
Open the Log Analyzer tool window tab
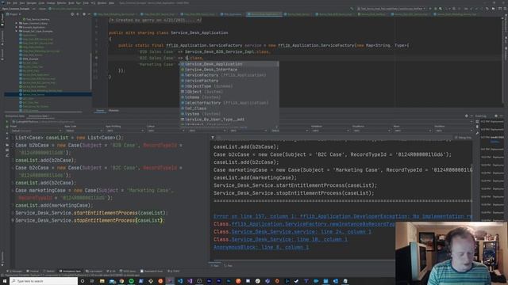click(x=94, y=271)
